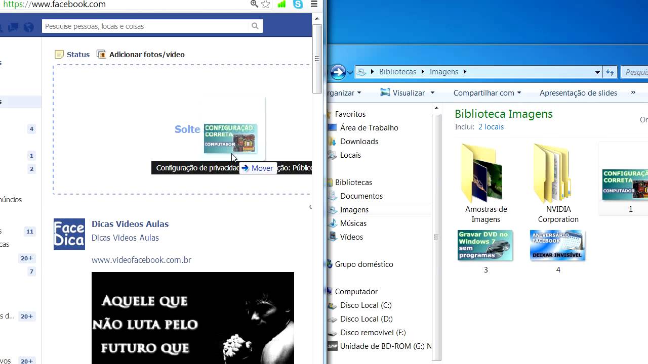Screen dimensions: 648x364
Task: Click the Face Dica page avatar
Action: 69,234
